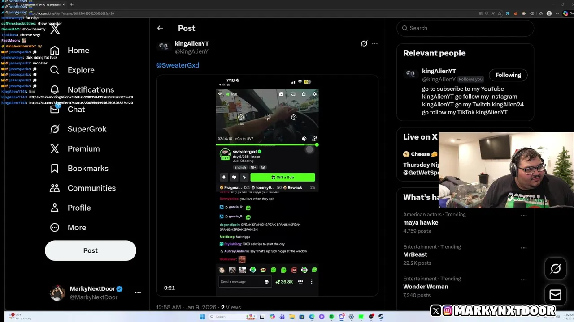Open Spotify from the taskbar

331,317
